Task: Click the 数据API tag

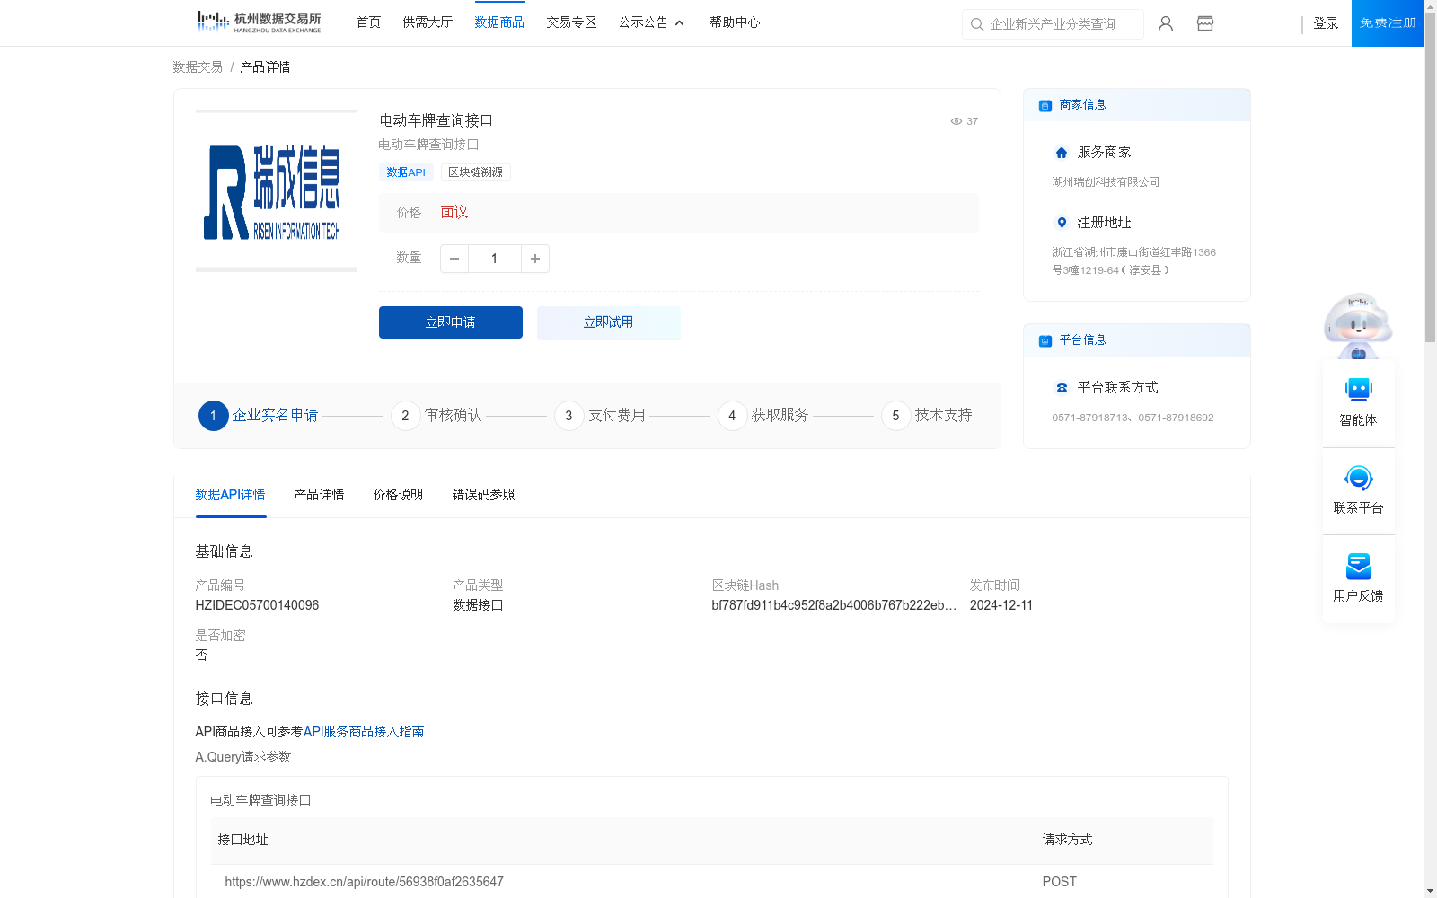Action: click(x=406, y=172)
